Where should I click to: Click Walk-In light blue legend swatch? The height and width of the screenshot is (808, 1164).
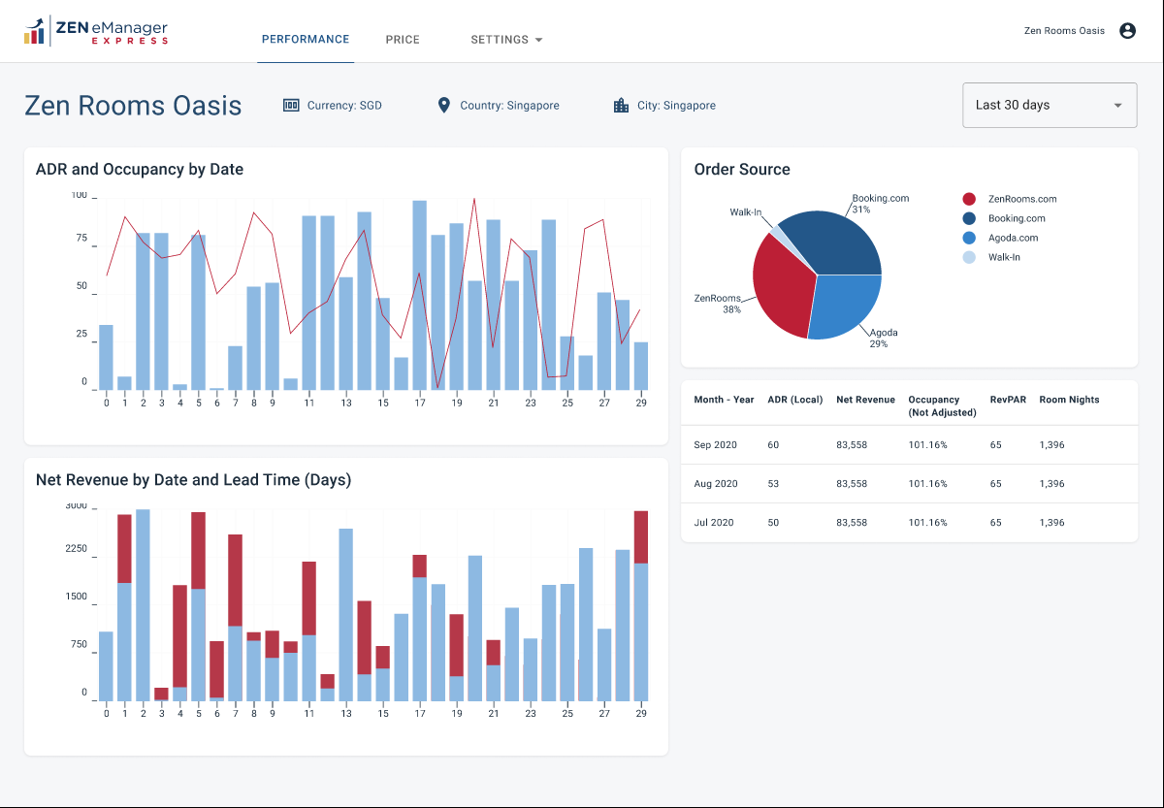coord(969,257)
